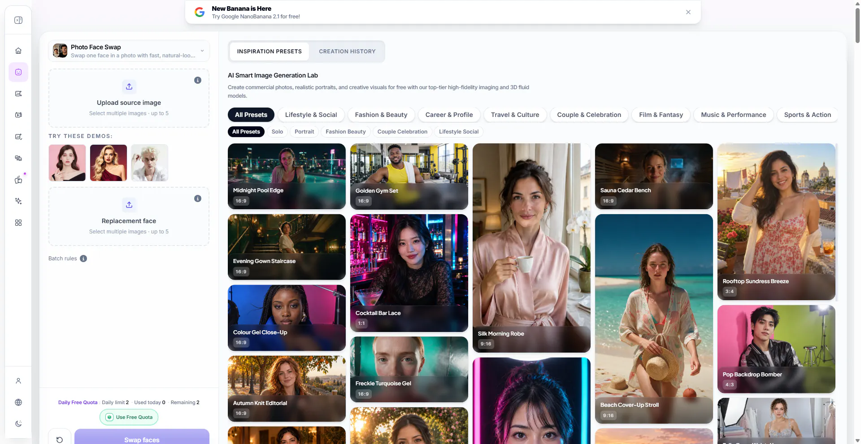
Task: Select Fashion & Beauty category
Action: (x=381, y=115)
